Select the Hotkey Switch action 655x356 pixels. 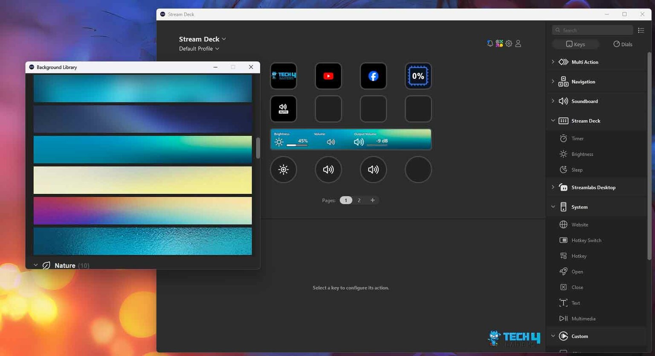[x=586, y=240]
